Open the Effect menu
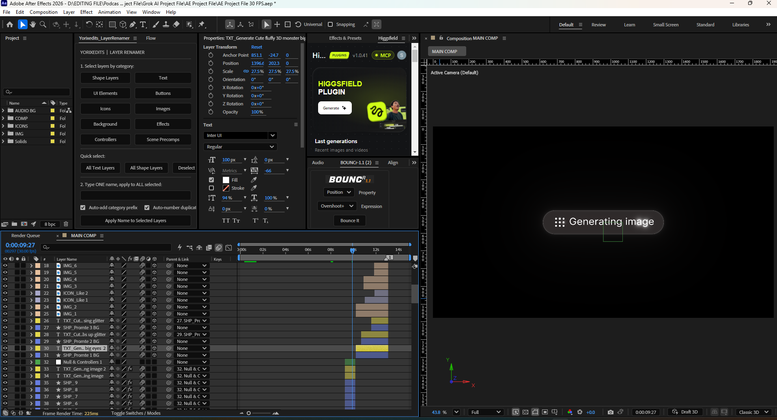 pos(86,12)
